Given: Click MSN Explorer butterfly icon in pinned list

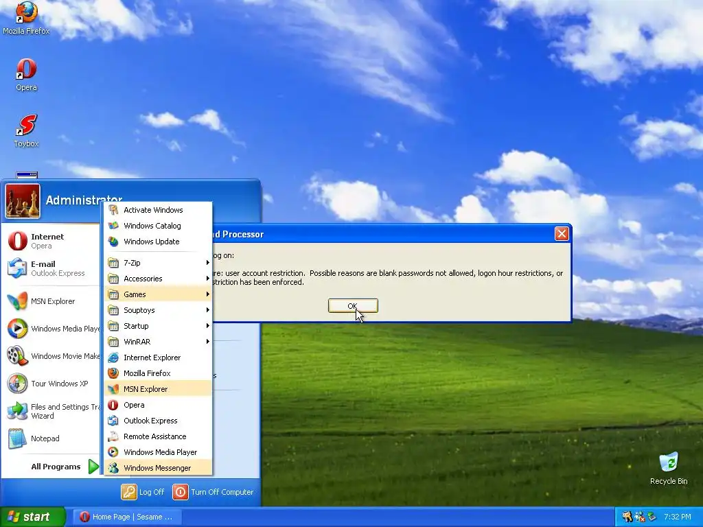Looking at the screenshot, I should coord(17,301).
